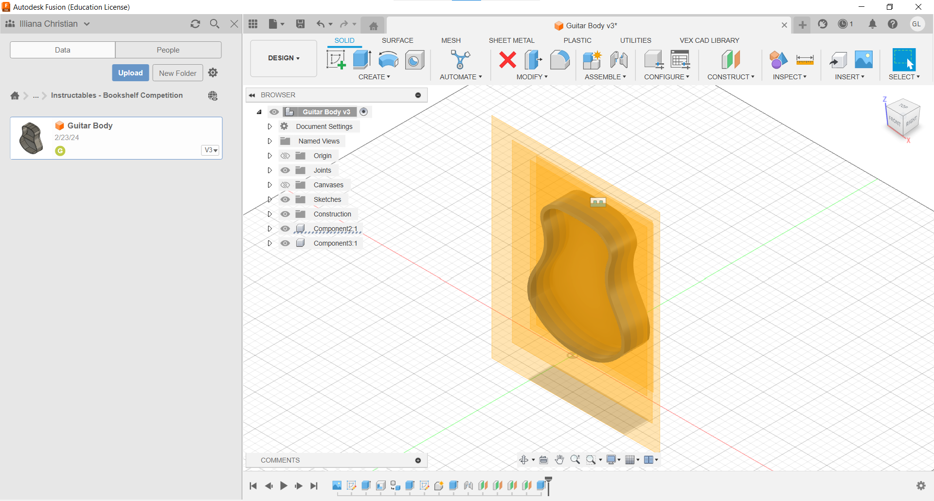Screen dimensions: 934x501
Task: Open the DESIGN workspace dropdown
Action: 284,58
